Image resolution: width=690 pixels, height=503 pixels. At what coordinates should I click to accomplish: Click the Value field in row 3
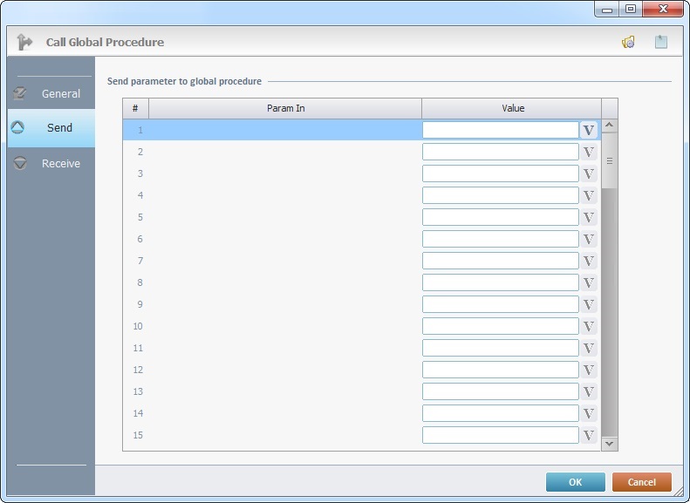click(500, 173)
